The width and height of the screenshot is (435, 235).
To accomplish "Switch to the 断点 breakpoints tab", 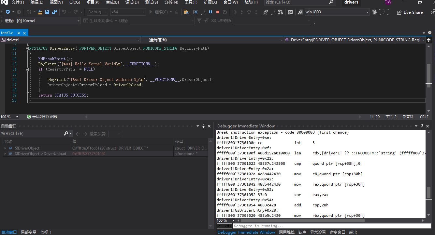I will pos(302,232).
